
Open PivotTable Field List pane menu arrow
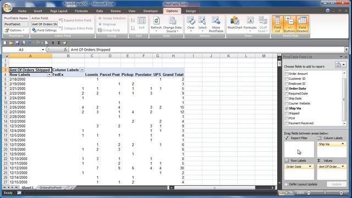point(341,57)
